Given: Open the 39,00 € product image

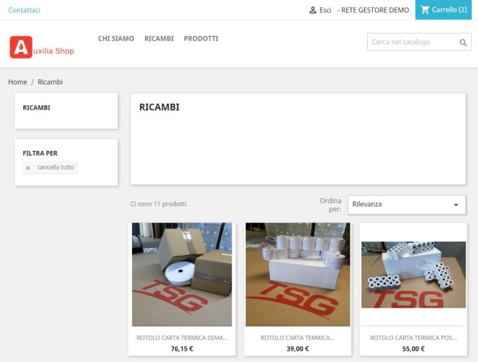Looking at the screenshot, I should tap(298, 274).
